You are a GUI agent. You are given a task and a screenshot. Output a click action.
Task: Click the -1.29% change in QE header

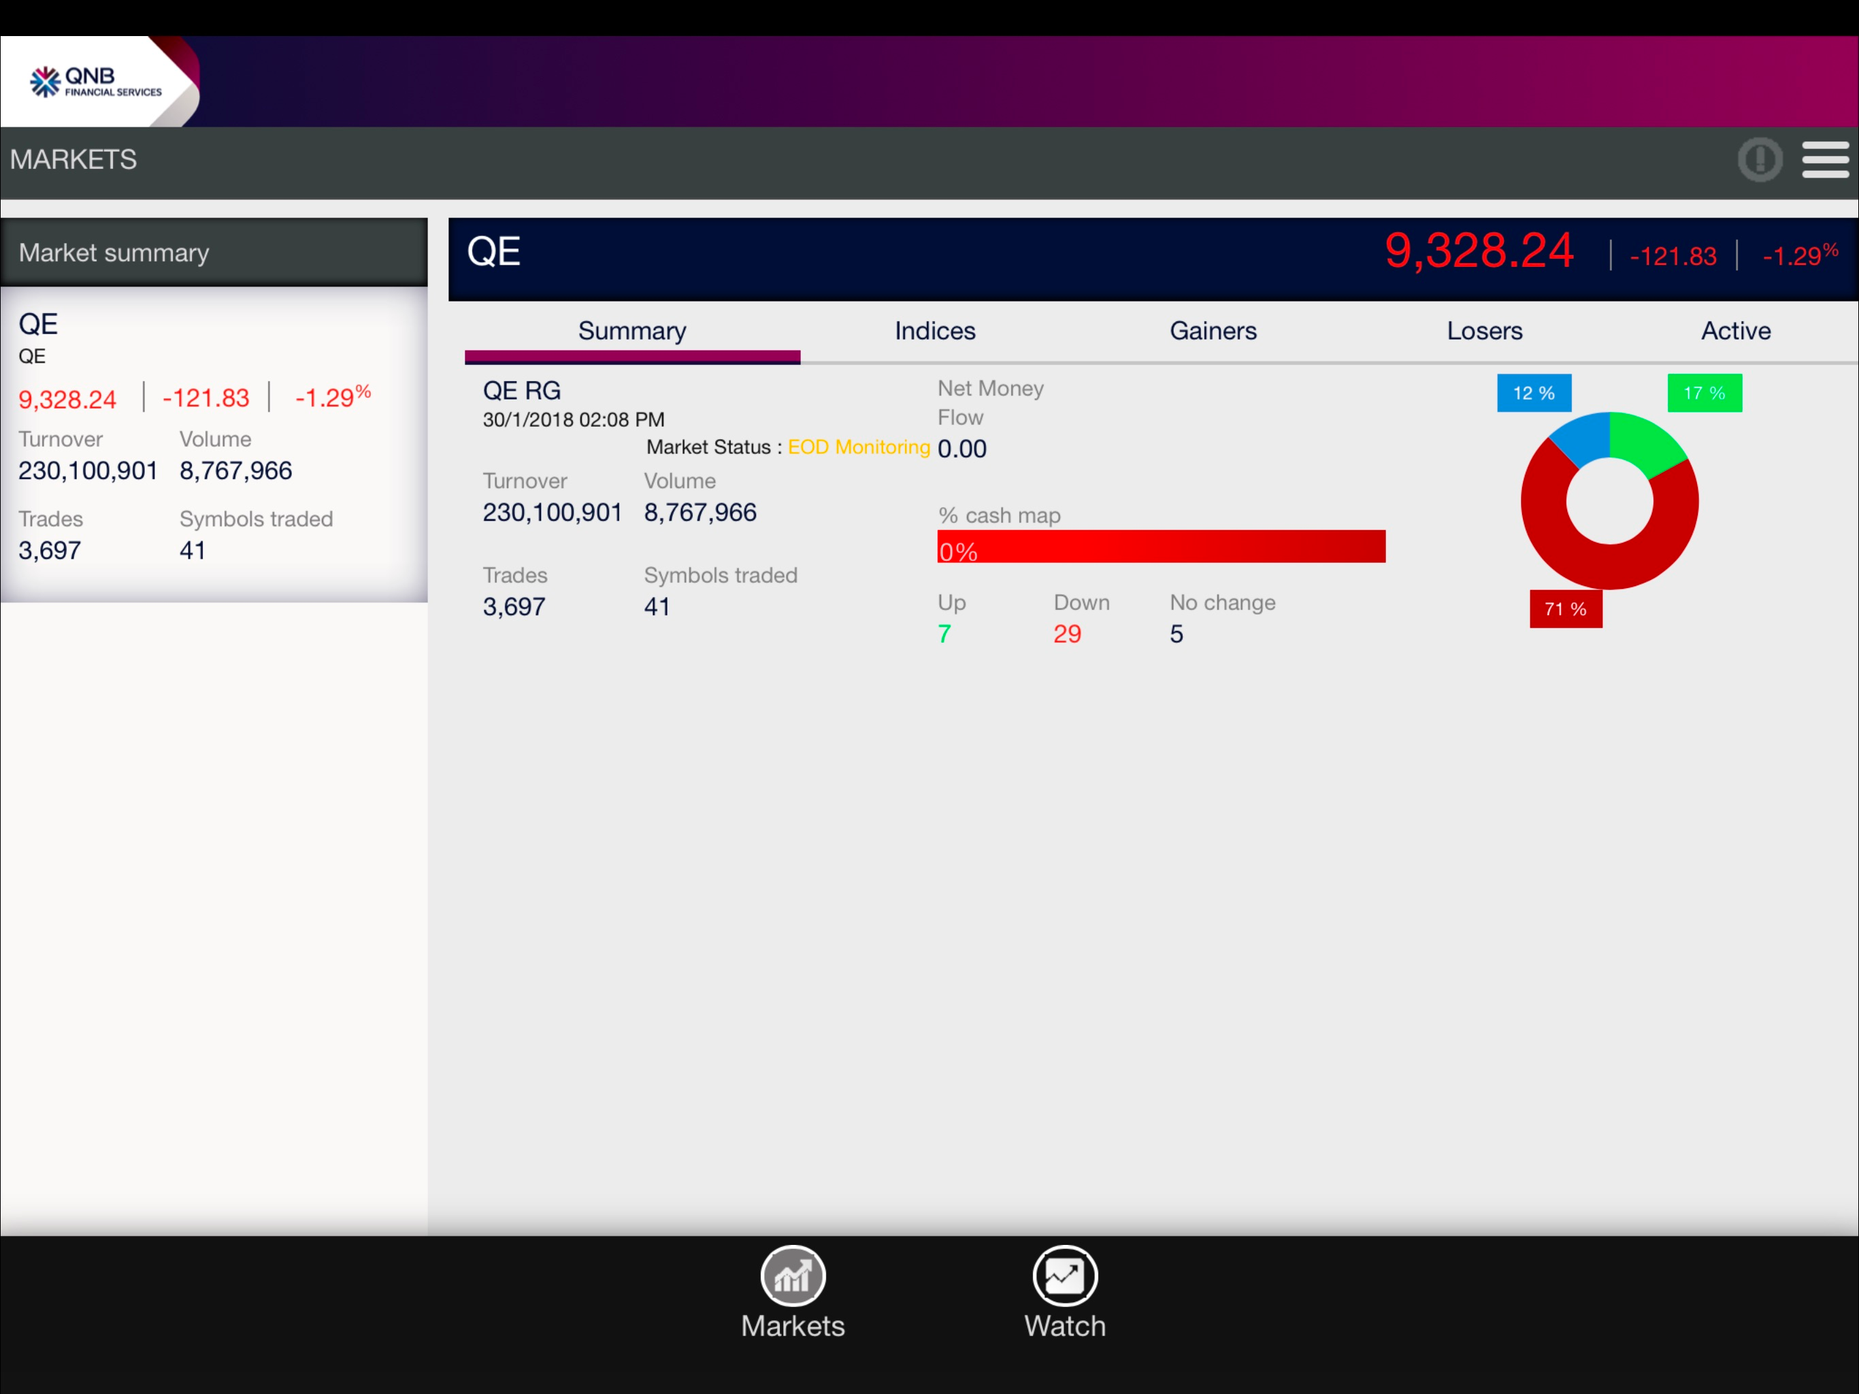tap(1800, 255)
